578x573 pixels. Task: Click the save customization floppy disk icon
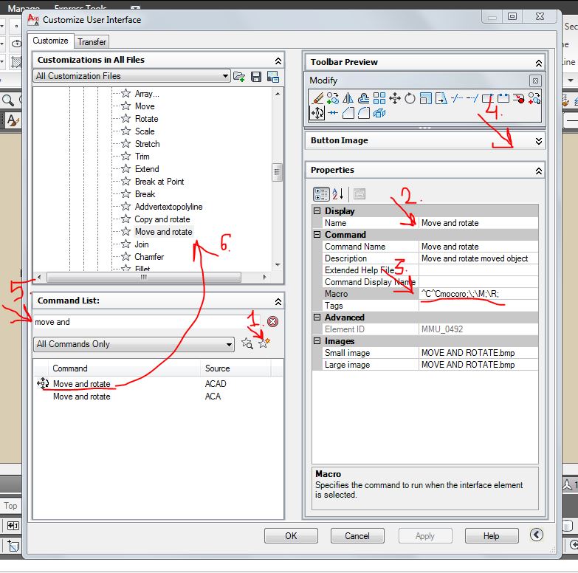[256, 76]
